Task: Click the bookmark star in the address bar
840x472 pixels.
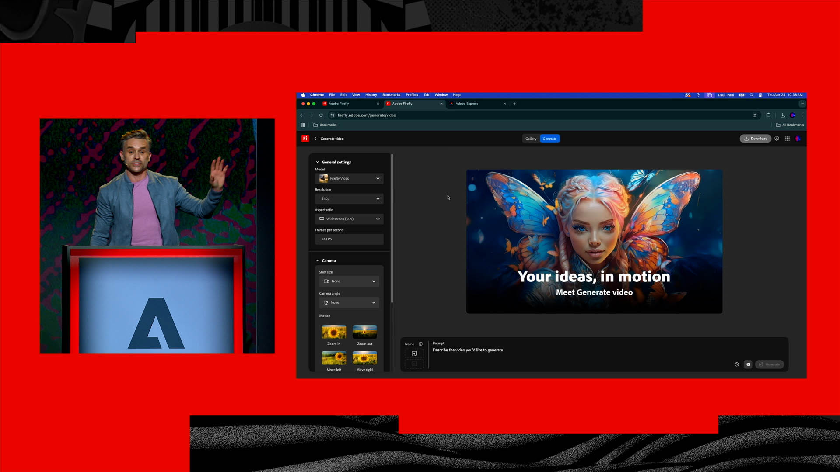Action: point(755,115)
